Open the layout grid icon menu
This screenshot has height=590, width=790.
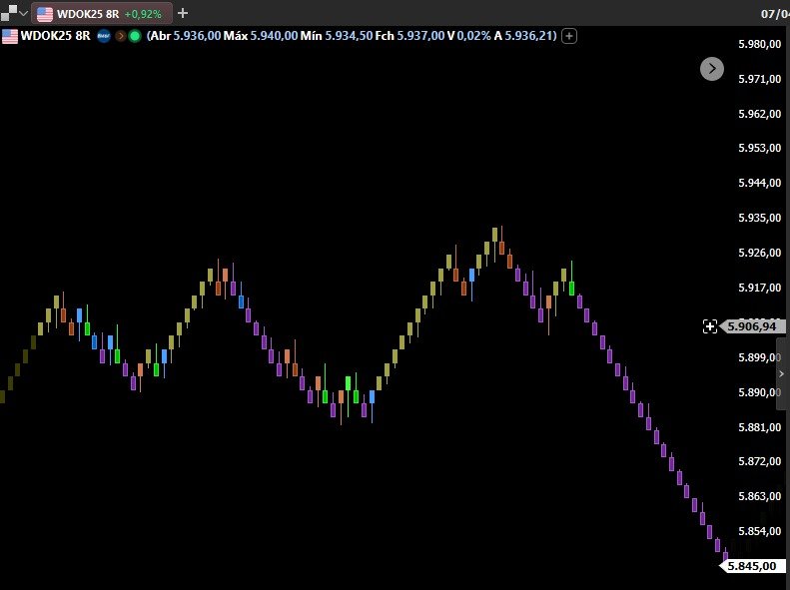coord(9,13)
